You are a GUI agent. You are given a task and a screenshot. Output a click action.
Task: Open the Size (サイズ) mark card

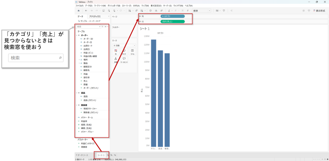(124, 52)
